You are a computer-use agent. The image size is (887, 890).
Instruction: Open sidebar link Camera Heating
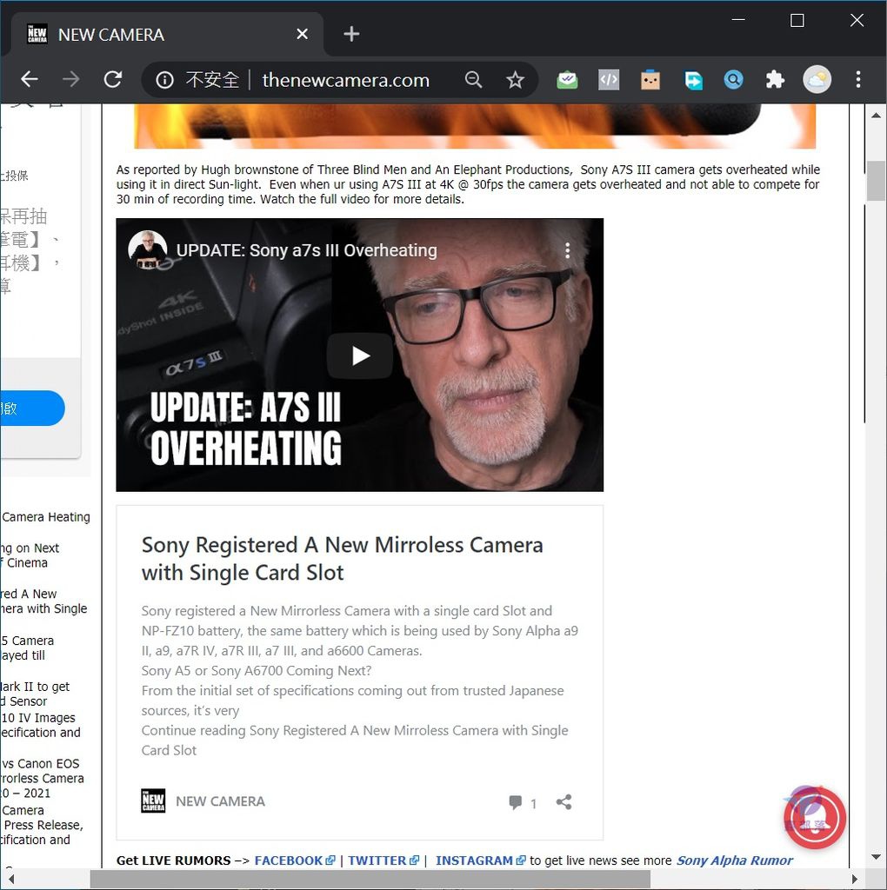tap(46, 517)
